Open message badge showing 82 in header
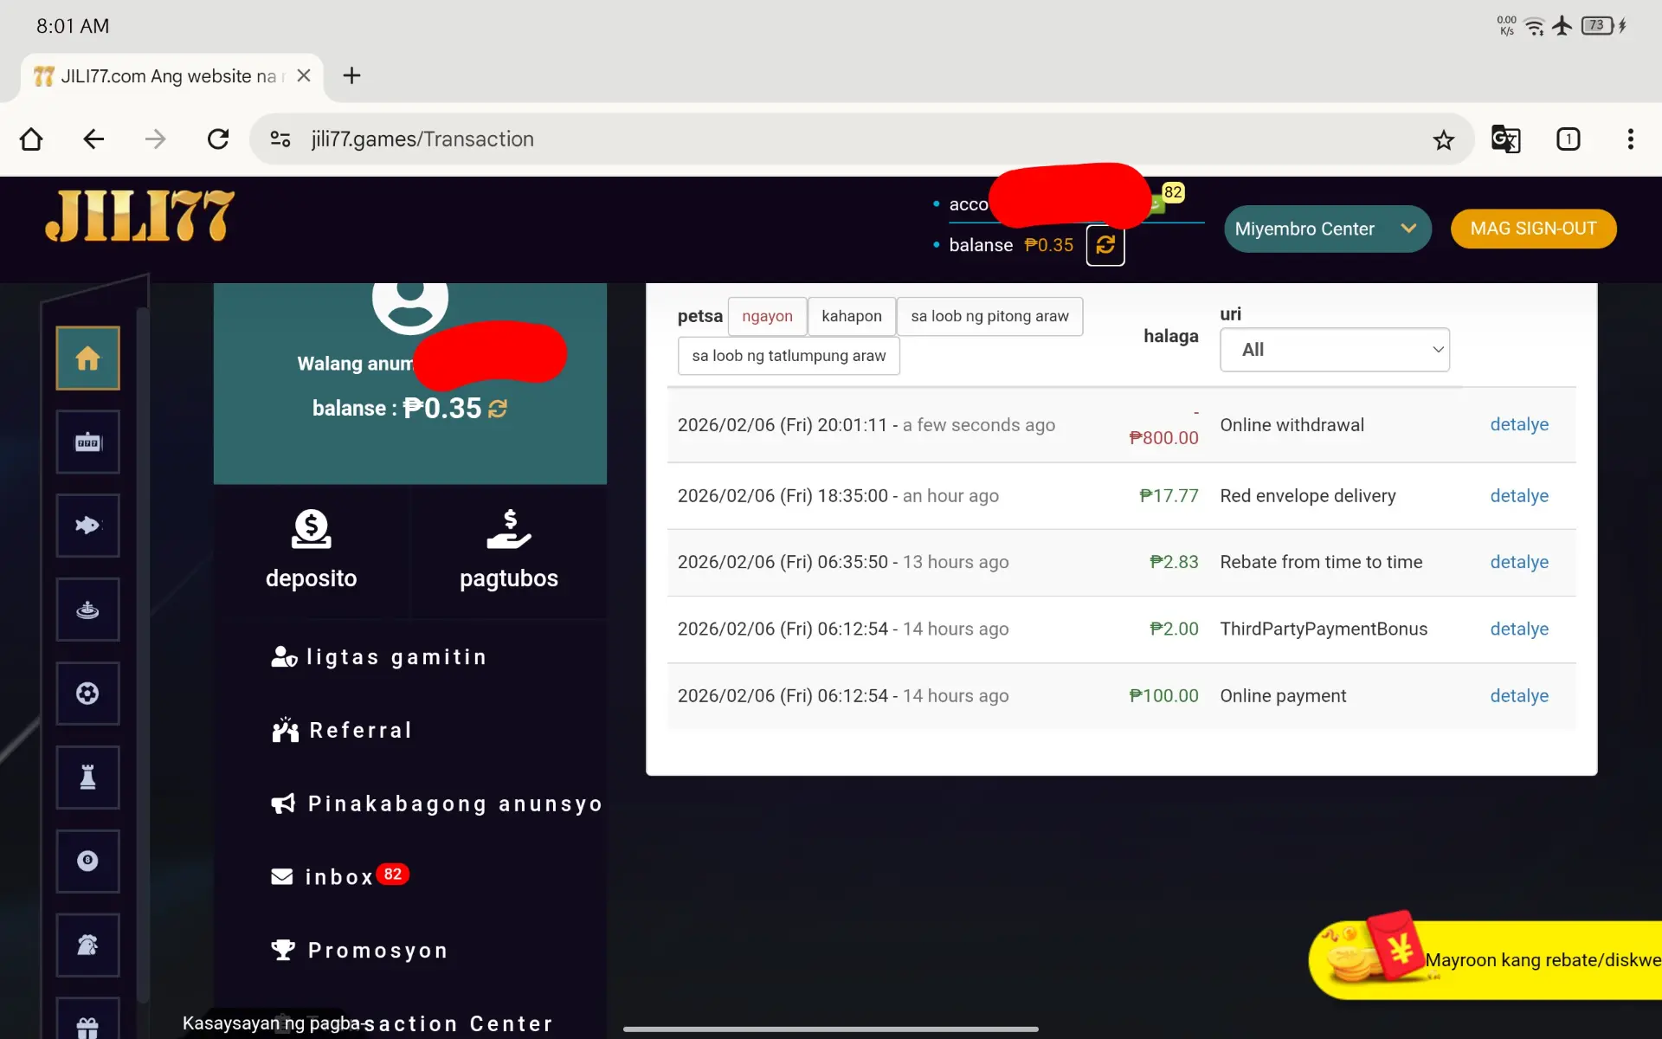Viewport: 1662px width, 1039px height. 1173,193
